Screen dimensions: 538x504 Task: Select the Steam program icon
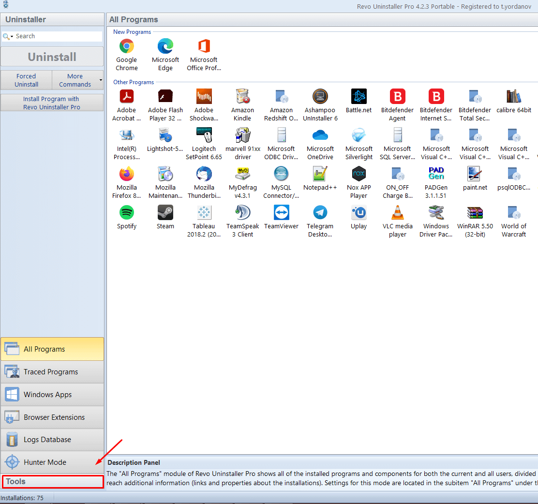click(165, 213)
